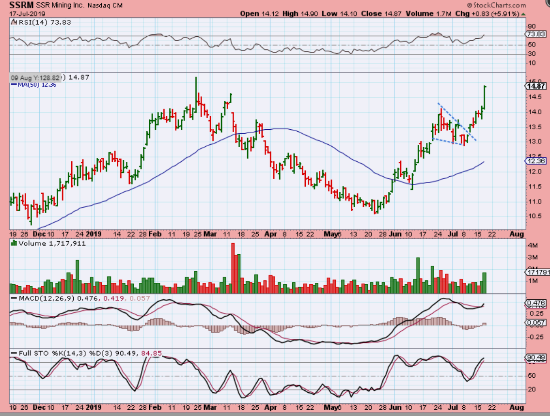Image resolution: width=550 pixels, height=416 pixels.
Task: Select the SSRM ticker symbol
Action: pyautogui.click(x=21, y=5)
